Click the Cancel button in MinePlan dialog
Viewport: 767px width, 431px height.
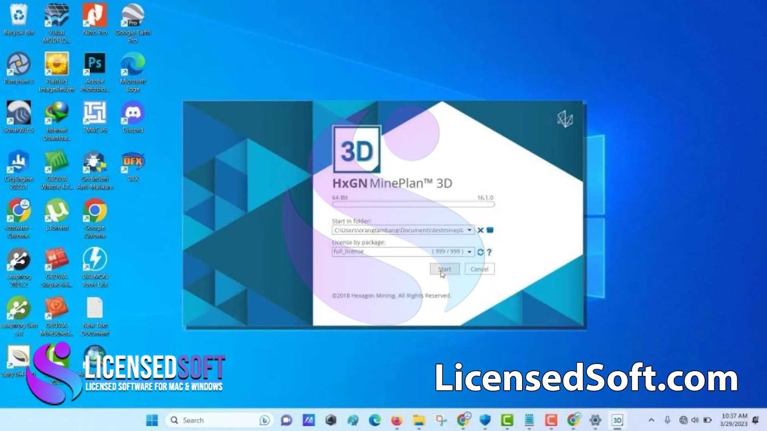(x=479, y=269)
